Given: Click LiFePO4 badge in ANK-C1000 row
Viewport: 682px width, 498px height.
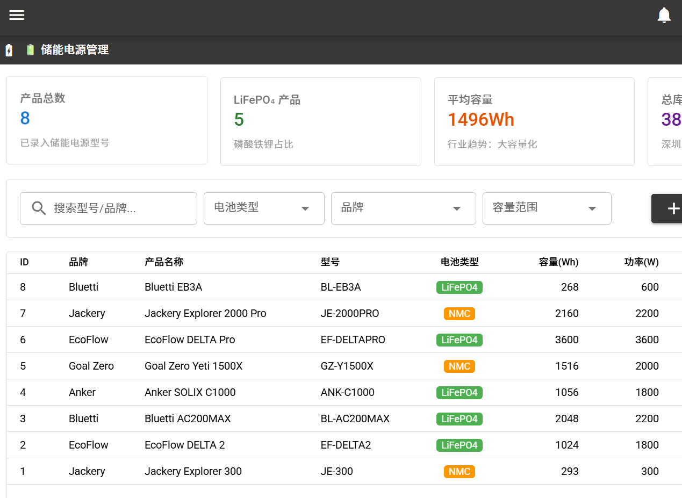Looking at the screenshot, I should pos(460,393).
